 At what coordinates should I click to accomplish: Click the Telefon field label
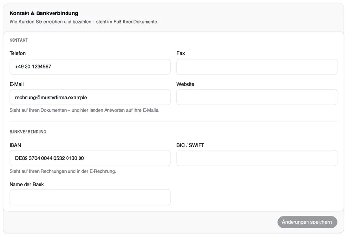pyautogui.click(x=17, y=53)
